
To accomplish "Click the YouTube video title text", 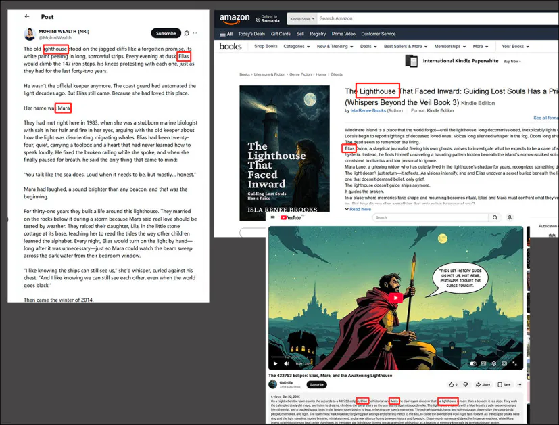I will pyautogui.click(x=330, y=376).
